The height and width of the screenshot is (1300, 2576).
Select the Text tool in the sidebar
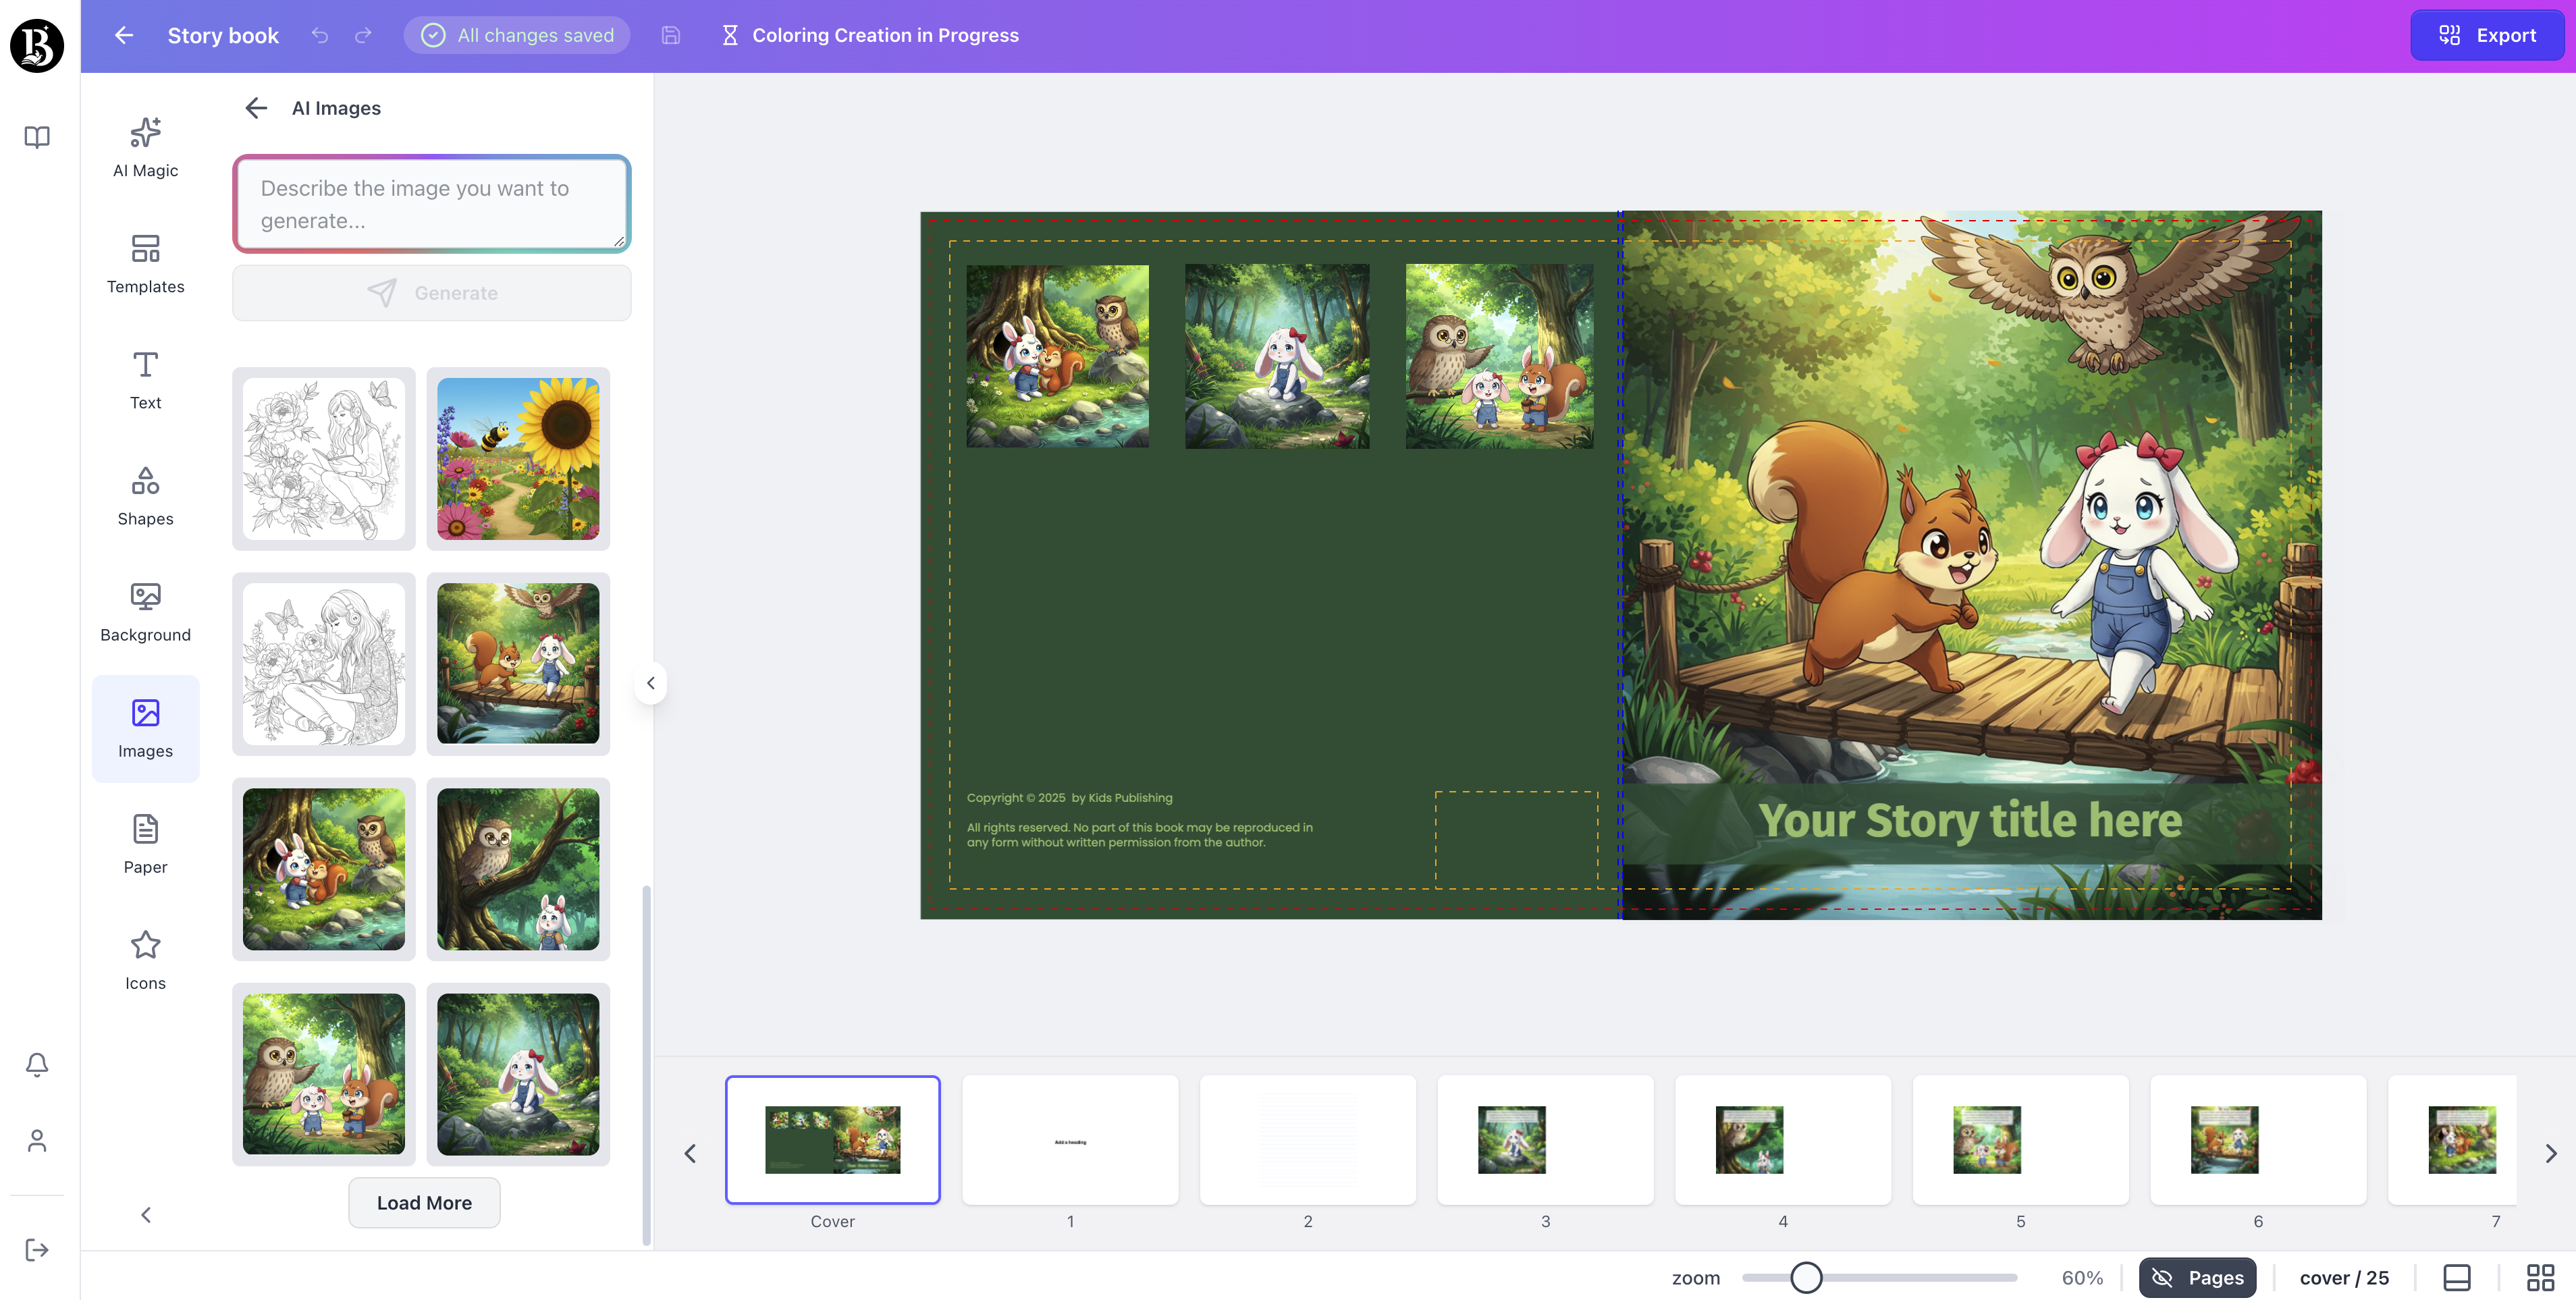[x=145, y=380]
